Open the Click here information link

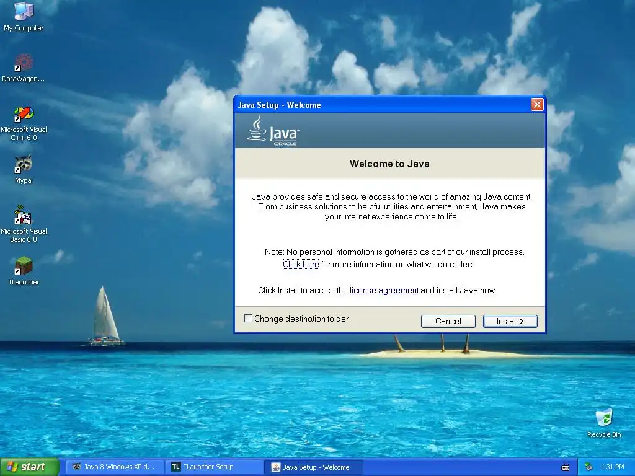301,264
